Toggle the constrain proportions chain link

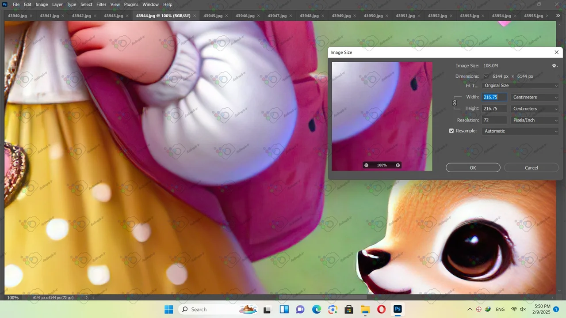[455, 103]
